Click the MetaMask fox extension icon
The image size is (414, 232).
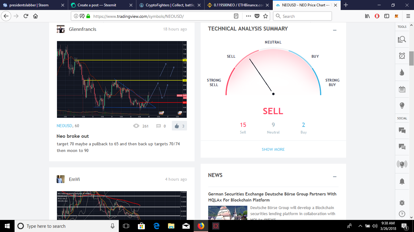click(396, 16)
